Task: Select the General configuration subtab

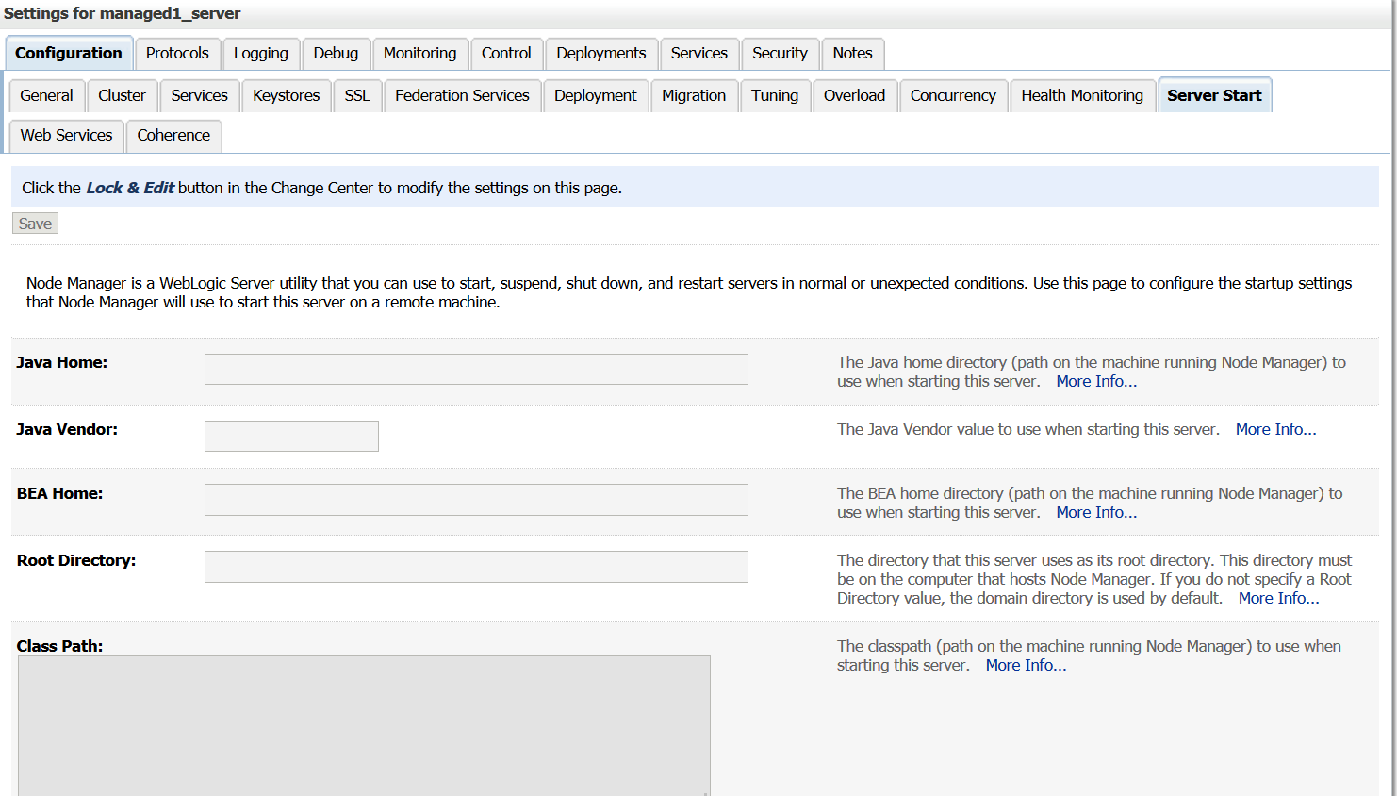Action: click(x=46, y=96)
